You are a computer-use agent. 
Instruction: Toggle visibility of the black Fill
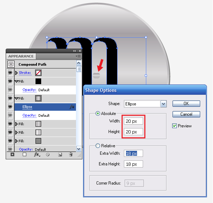coord(10,81)
